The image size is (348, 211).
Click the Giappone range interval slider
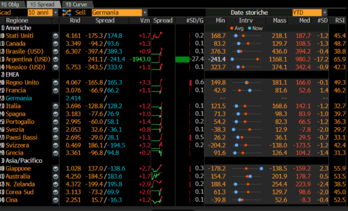tap(247, 169)
